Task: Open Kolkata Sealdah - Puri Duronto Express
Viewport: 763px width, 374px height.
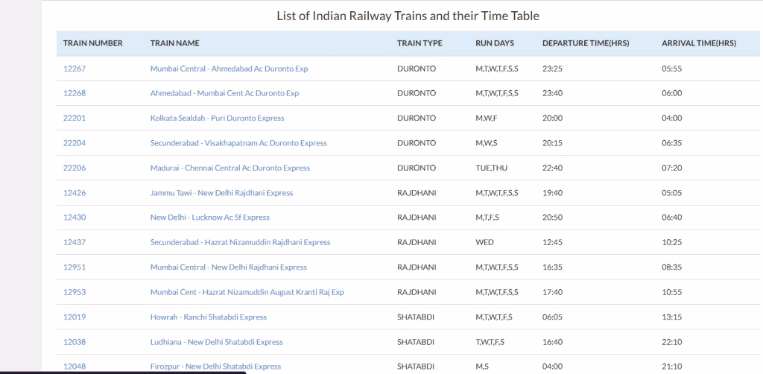Action: [218, 118]
